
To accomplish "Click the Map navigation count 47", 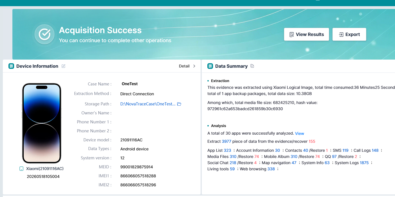I will [x=294, y=163].
